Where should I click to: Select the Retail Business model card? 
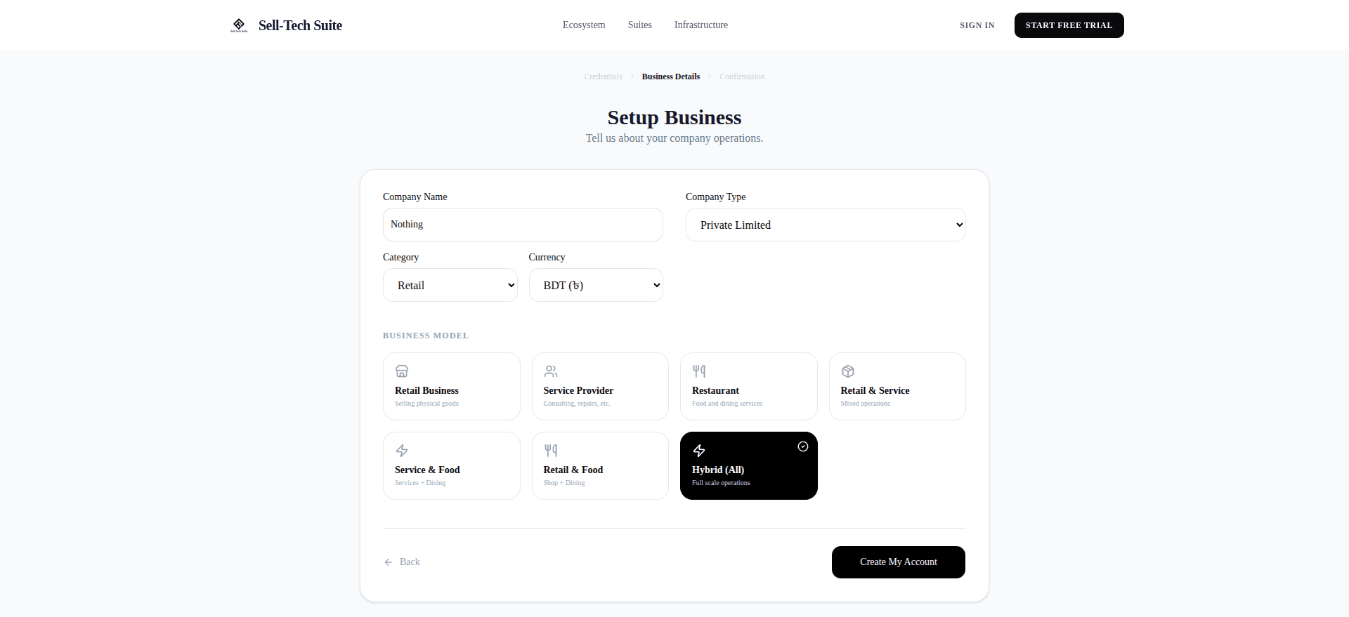[x=452, y=386]
